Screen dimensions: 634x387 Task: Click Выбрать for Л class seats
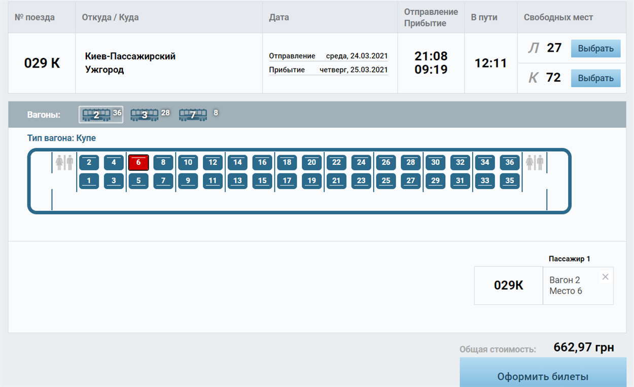(x=596, y=49)
